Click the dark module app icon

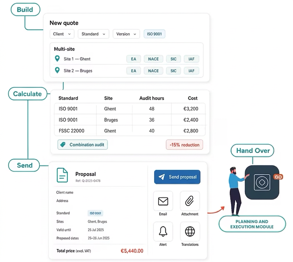click(x=262, y=182)
